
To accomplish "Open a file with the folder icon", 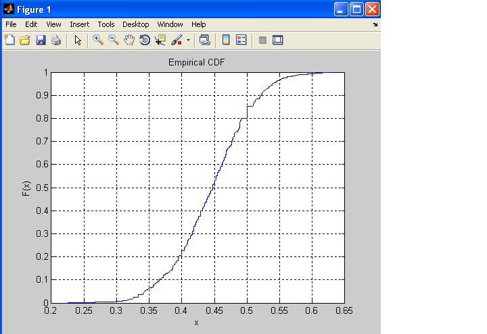I will [x=25, y=40].
